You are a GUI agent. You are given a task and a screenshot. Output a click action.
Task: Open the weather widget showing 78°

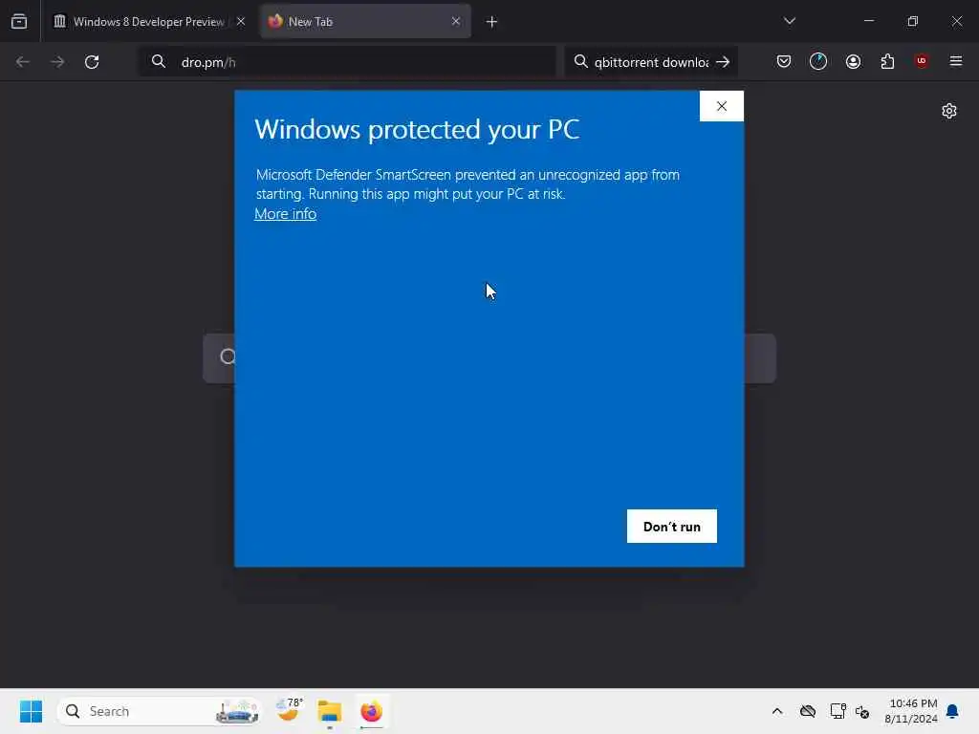pos(289,710)
